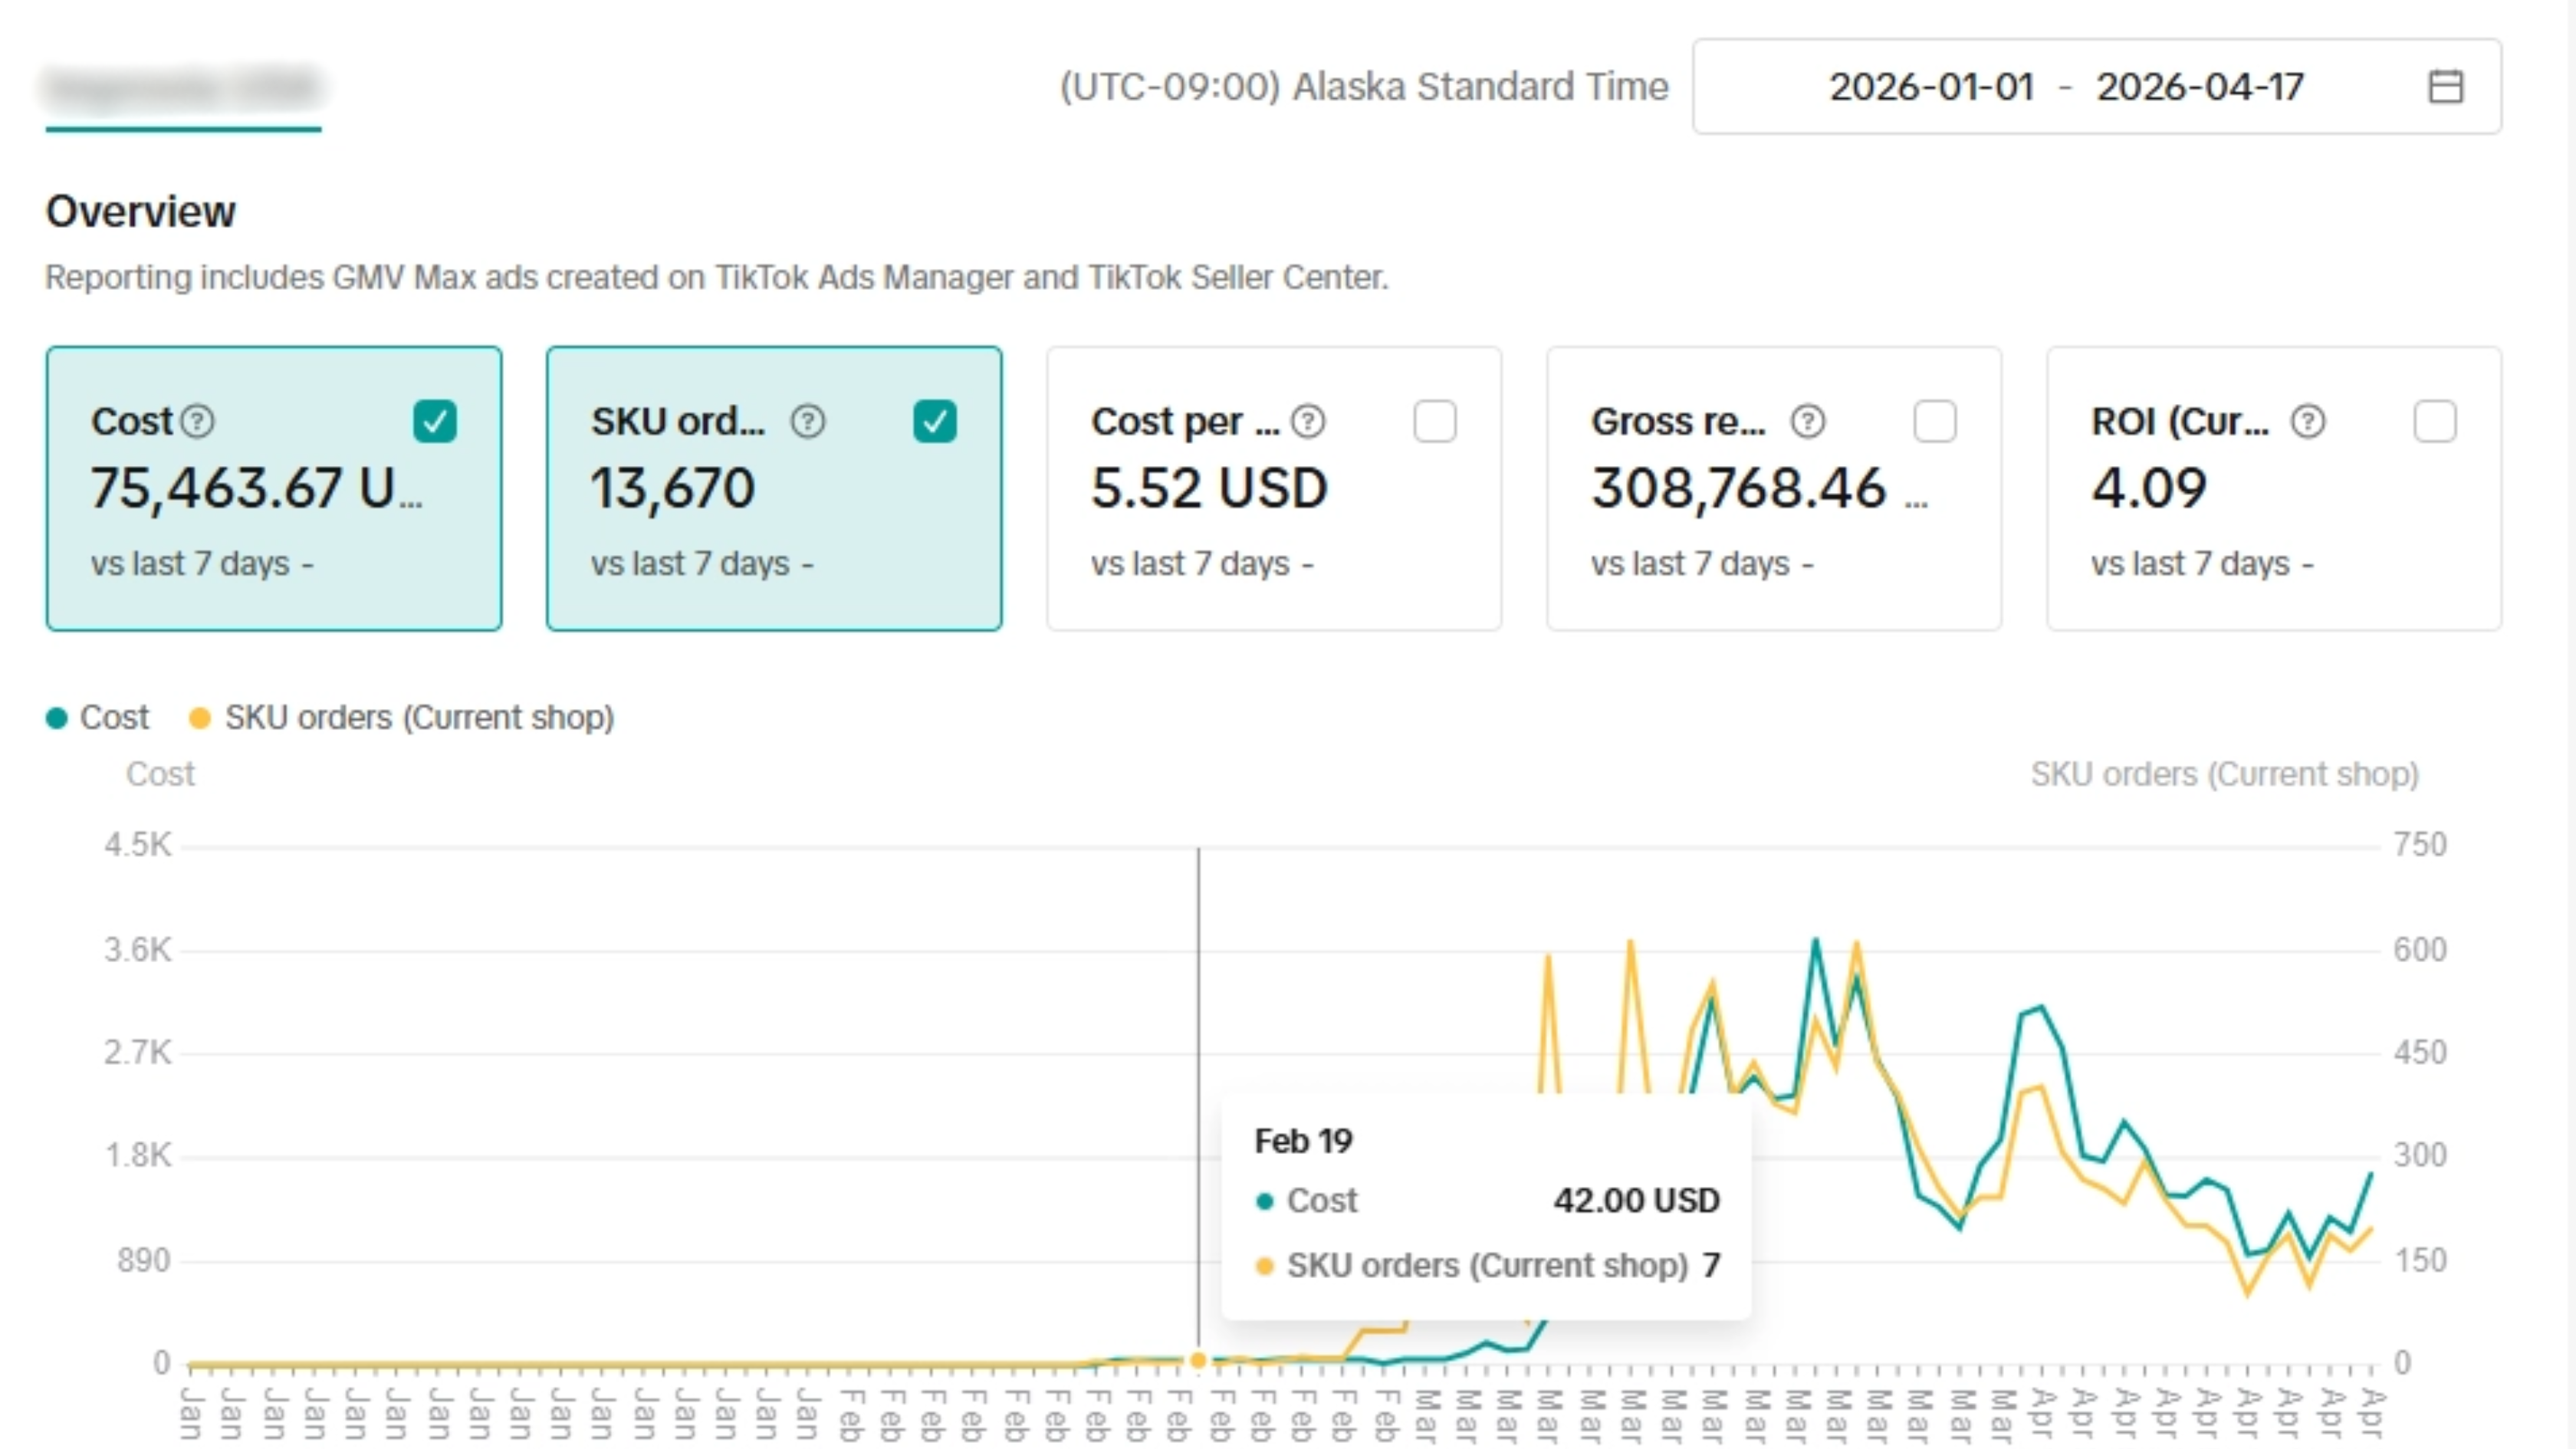Viewport: 2576px width, 1449px height.
Task: Select the 4.09 ROI value
Action: [x=2148, y=488]
